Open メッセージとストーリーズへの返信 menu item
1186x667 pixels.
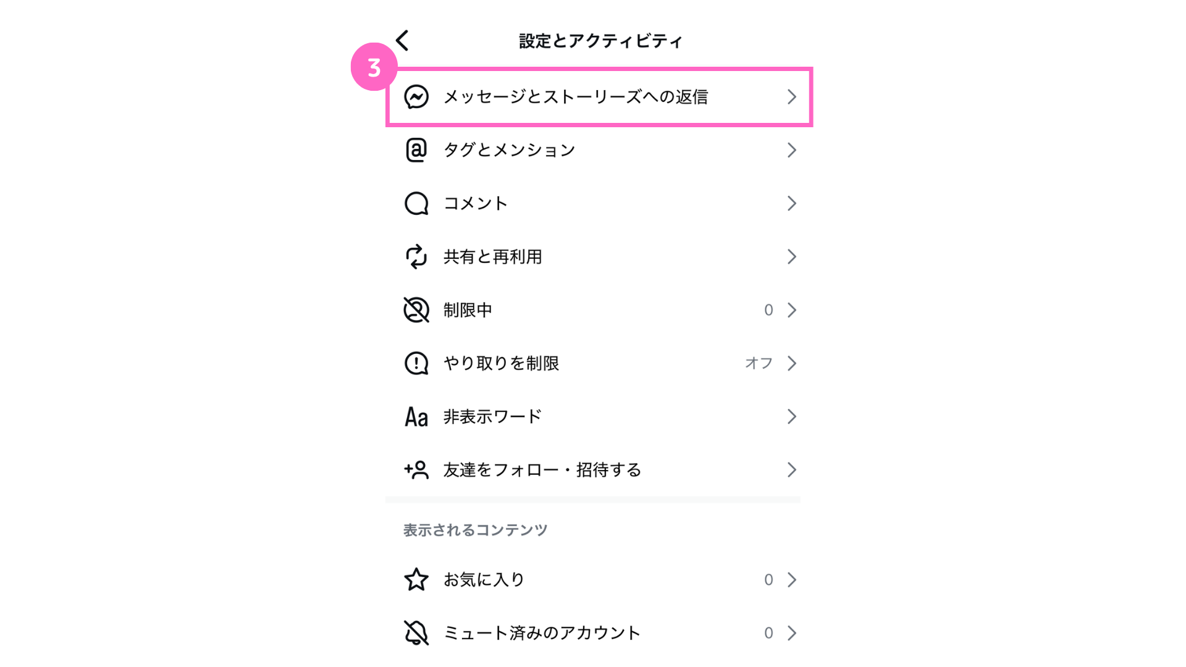[x=599, y=97]
